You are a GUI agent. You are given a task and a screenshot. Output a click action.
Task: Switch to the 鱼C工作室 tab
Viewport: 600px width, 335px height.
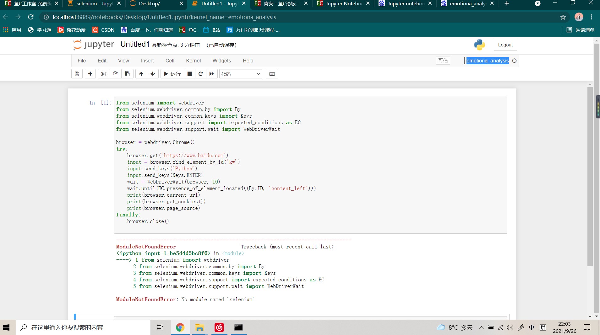[x=31, y=4]
